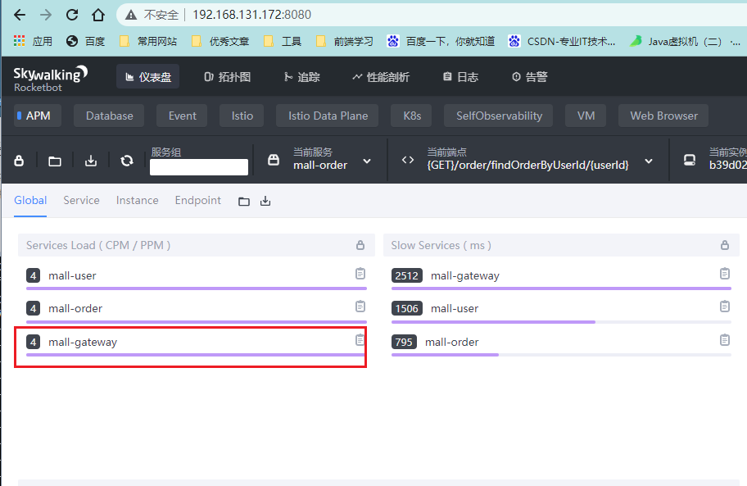Open the 日志 log menu
Image resolution: width=747 pixels, height=486 pixels.
tap(460, 77)
